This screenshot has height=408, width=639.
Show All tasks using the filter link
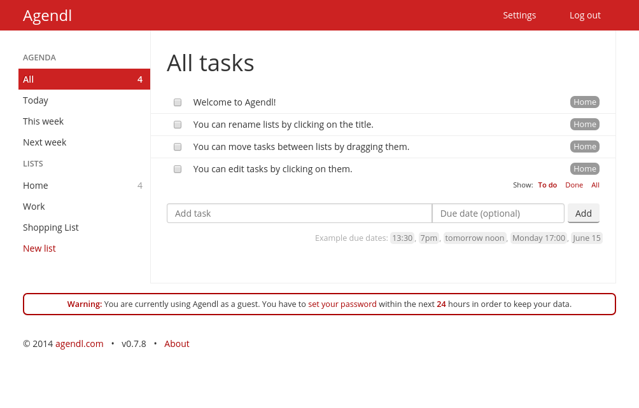click(595, 185)
